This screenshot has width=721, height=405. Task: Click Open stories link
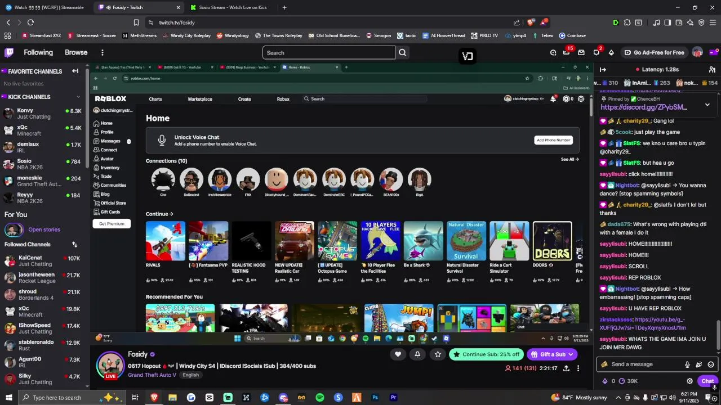[x=44, y=229]
